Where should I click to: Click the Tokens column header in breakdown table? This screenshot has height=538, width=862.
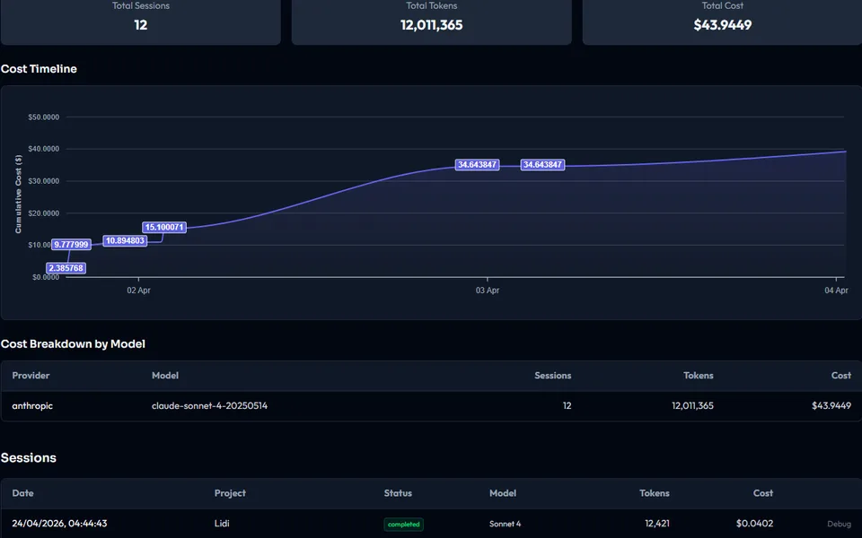pyautogui.click(x=699, y=376)
